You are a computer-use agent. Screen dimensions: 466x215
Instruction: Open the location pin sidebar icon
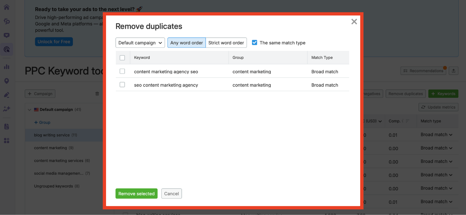click(6, 81)
